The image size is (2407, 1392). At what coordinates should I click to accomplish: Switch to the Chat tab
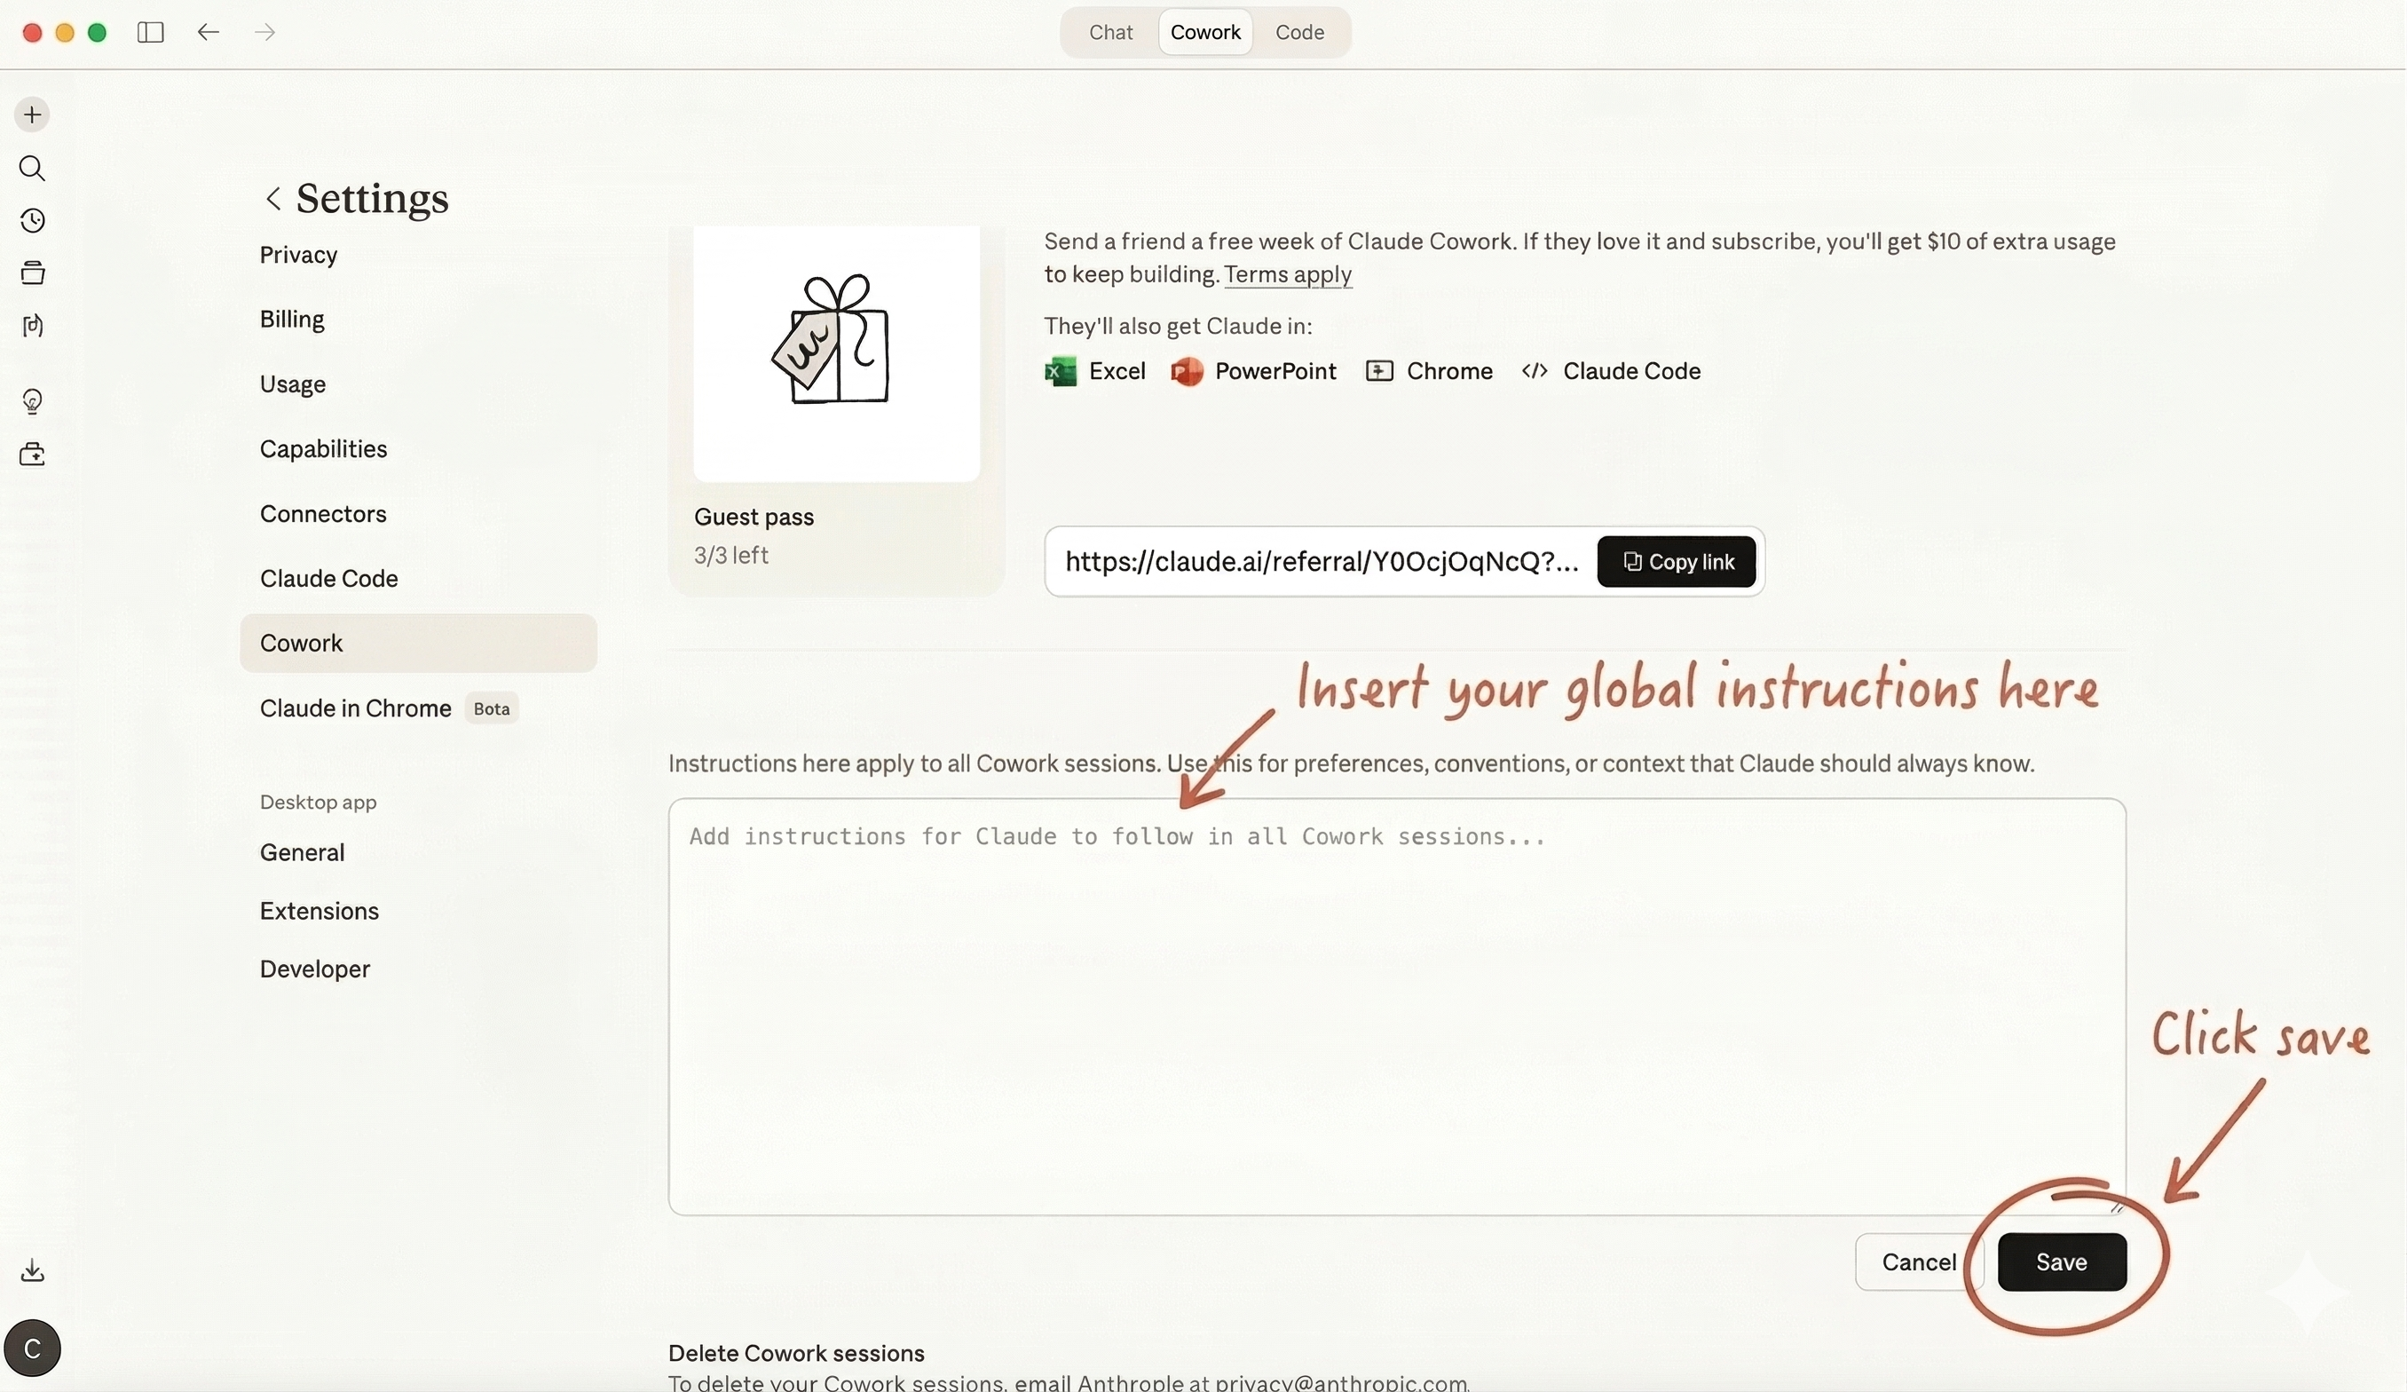tap(1110, 32)
